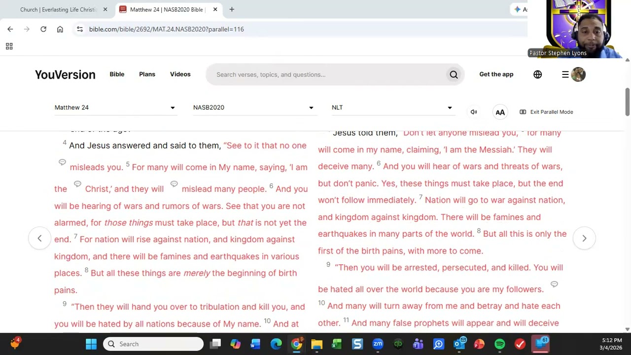631x355 pixels.
Task: Open Microsoft Teams from taskbar
Action: [418, 344]
